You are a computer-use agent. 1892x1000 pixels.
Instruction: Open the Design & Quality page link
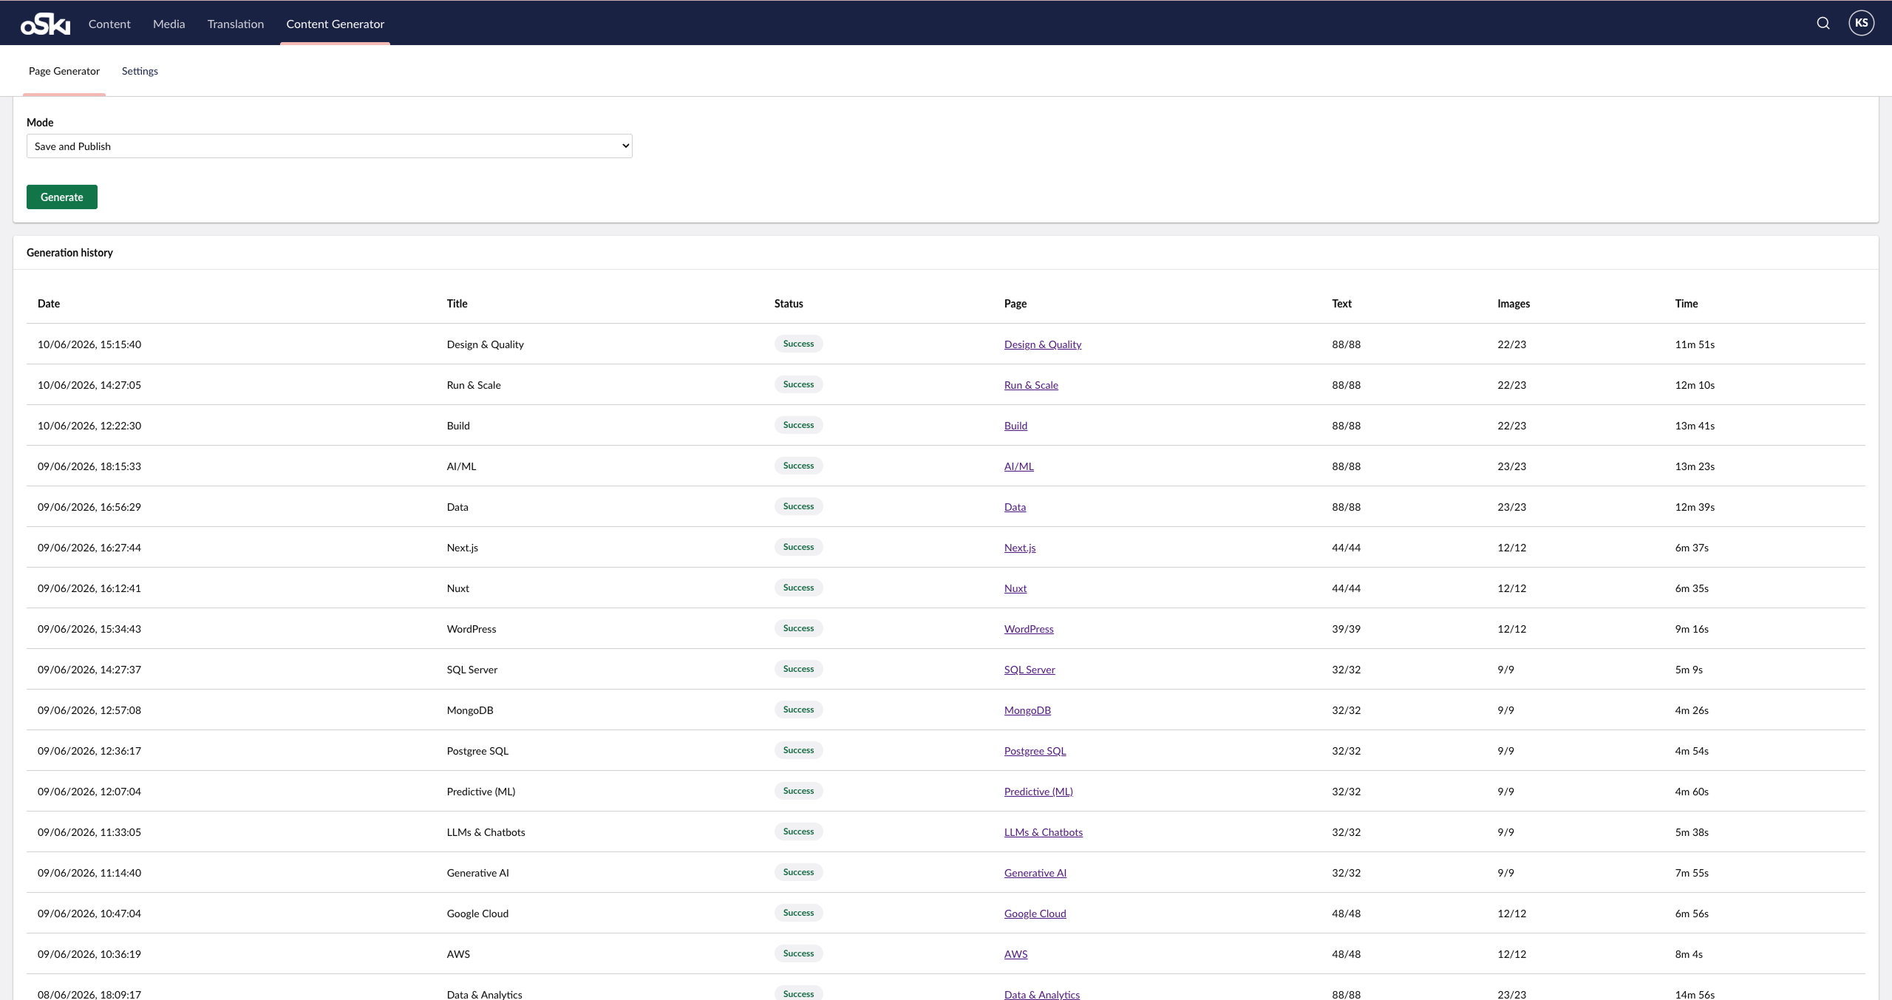(1043, 344)
